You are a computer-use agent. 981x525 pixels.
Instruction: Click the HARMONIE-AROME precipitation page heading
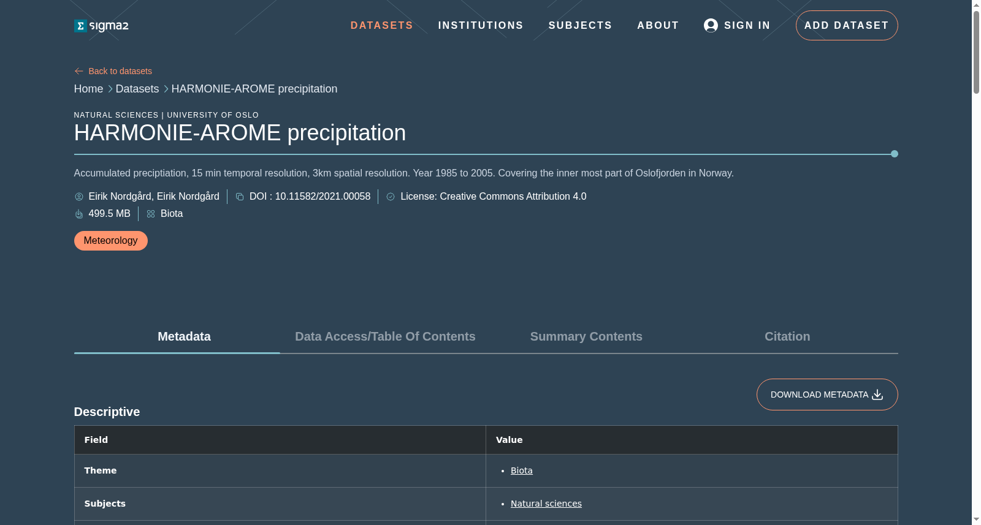tap(240, 133)
